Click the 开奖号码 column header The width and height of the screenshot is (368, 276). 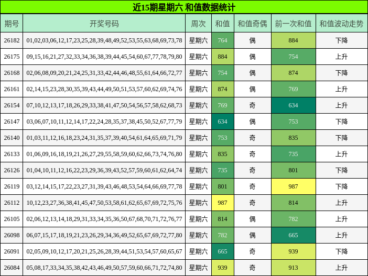tap(104, 23)
